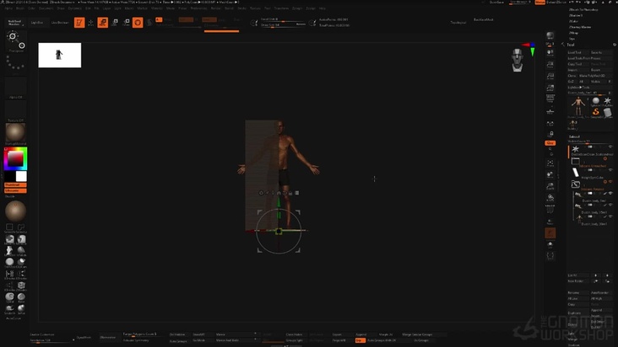Click the white thumbnail silhouette preview

(59, 55)
